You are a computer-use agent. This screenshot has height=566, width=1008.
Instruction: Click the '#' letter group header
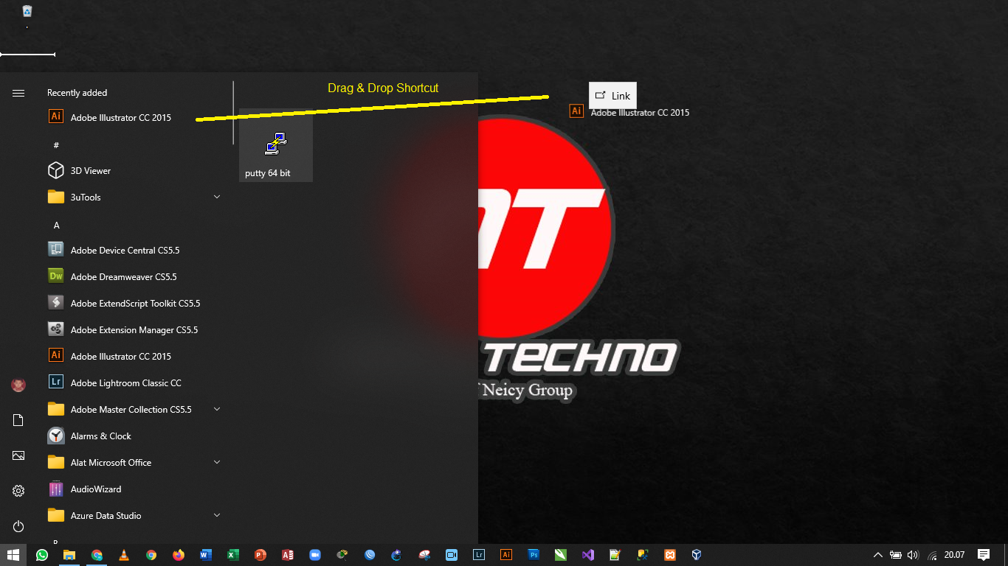tap(56, 145)
